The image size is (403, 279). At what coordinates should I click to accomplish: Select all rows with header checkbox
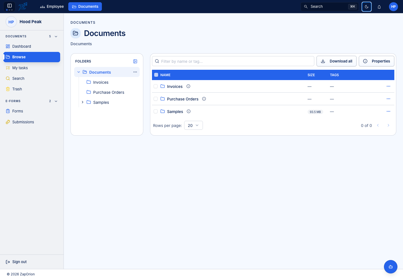pos(156,75)
